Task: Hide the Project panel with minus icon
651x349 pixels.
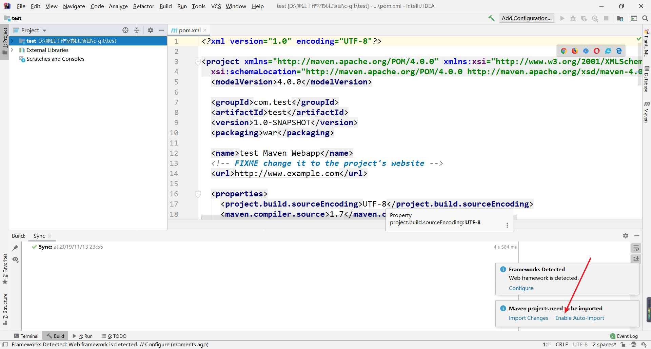Action: (x=161, y=30)
